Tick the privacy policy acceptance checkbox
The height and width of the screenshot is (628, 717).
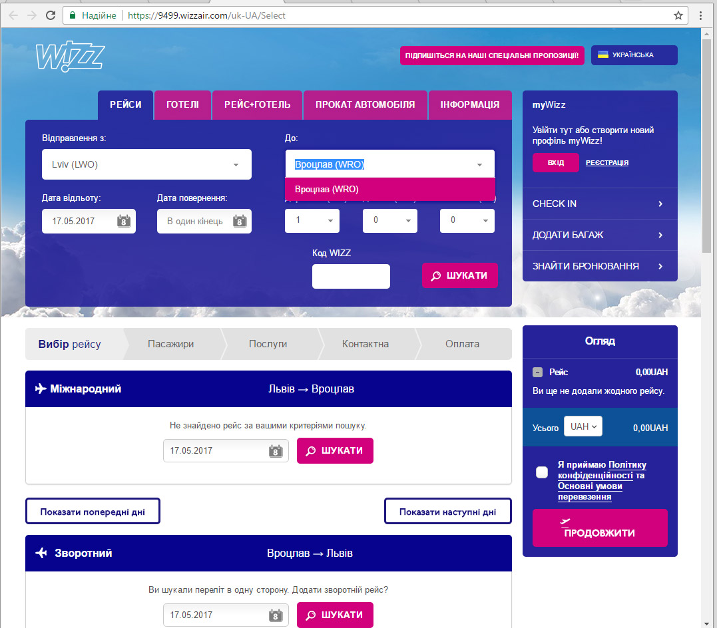coord(542,472)
